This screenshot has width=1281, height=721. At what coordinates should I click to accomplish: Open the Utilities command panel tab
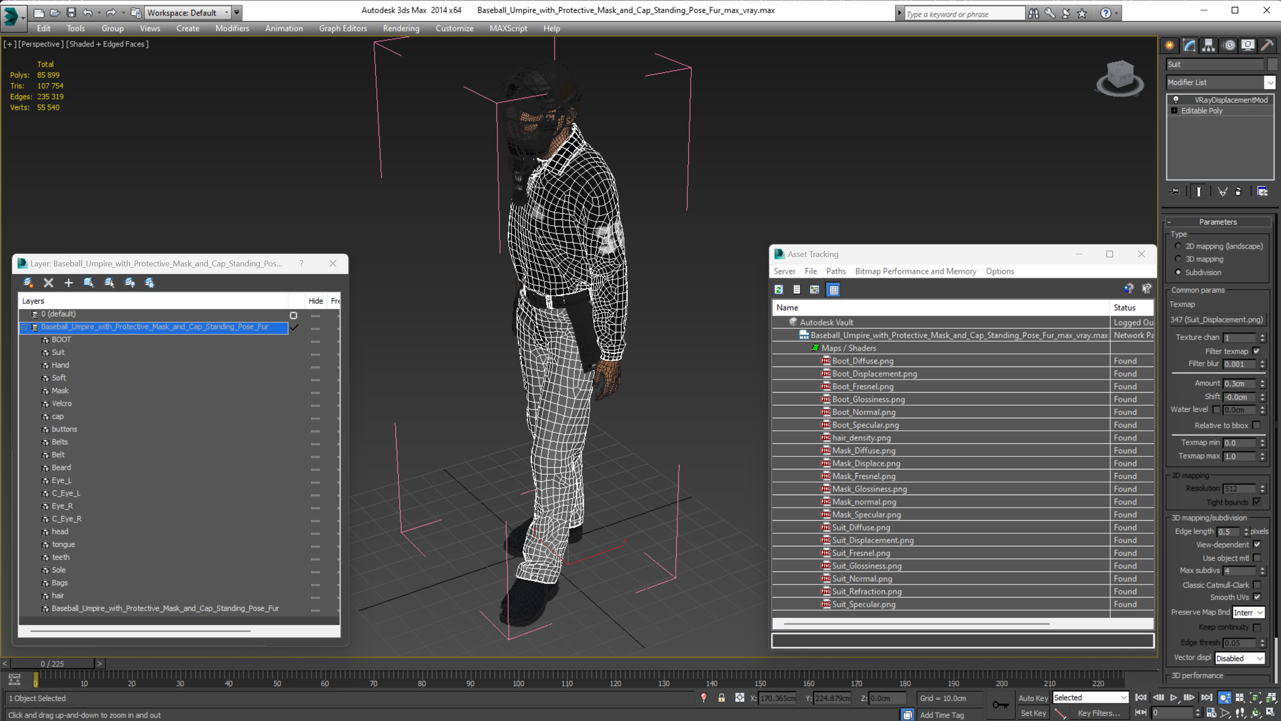[1267, 45]
